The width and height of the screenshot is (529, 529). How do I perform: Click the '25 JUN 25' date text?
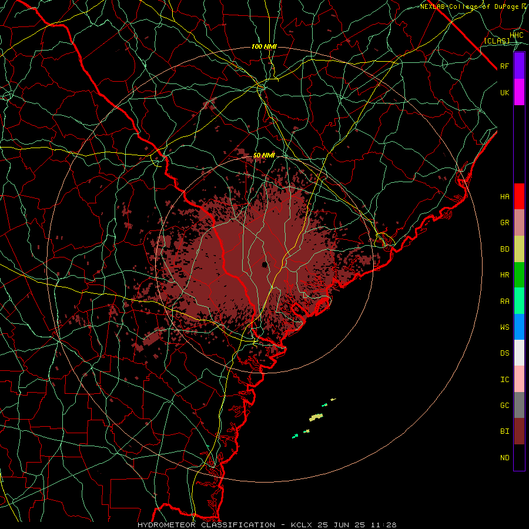[x=341, y=525]
